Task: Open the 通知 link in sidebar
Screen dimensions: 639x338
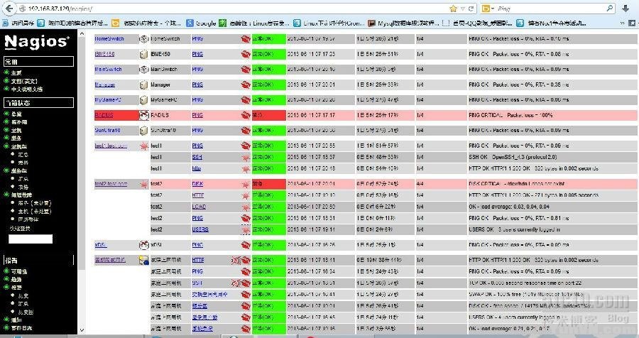Action: tap(16, 320)
